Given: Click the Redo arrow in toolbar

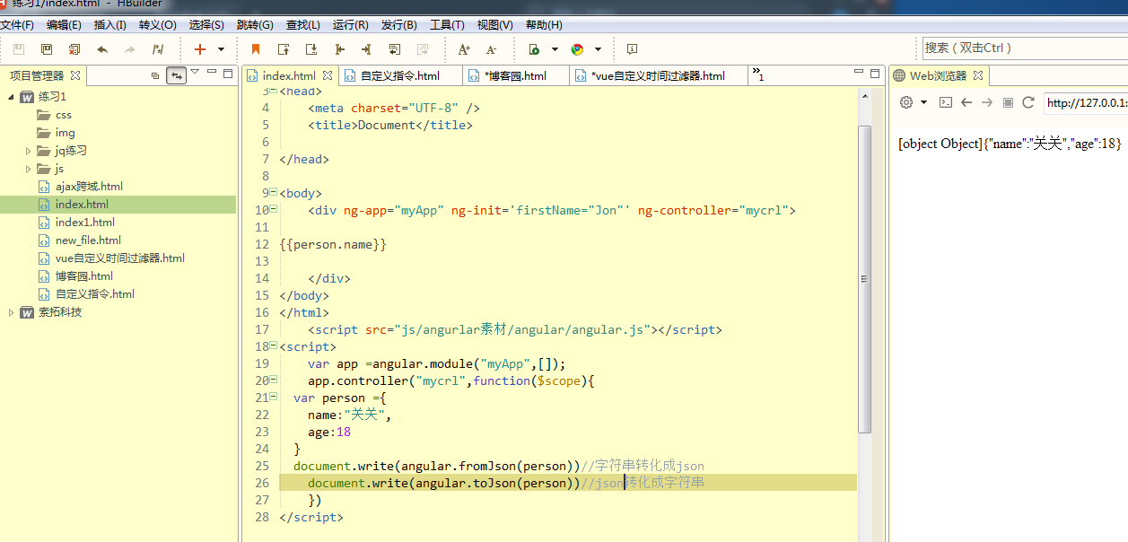Looking at the screenshot, I should point(130,49).
